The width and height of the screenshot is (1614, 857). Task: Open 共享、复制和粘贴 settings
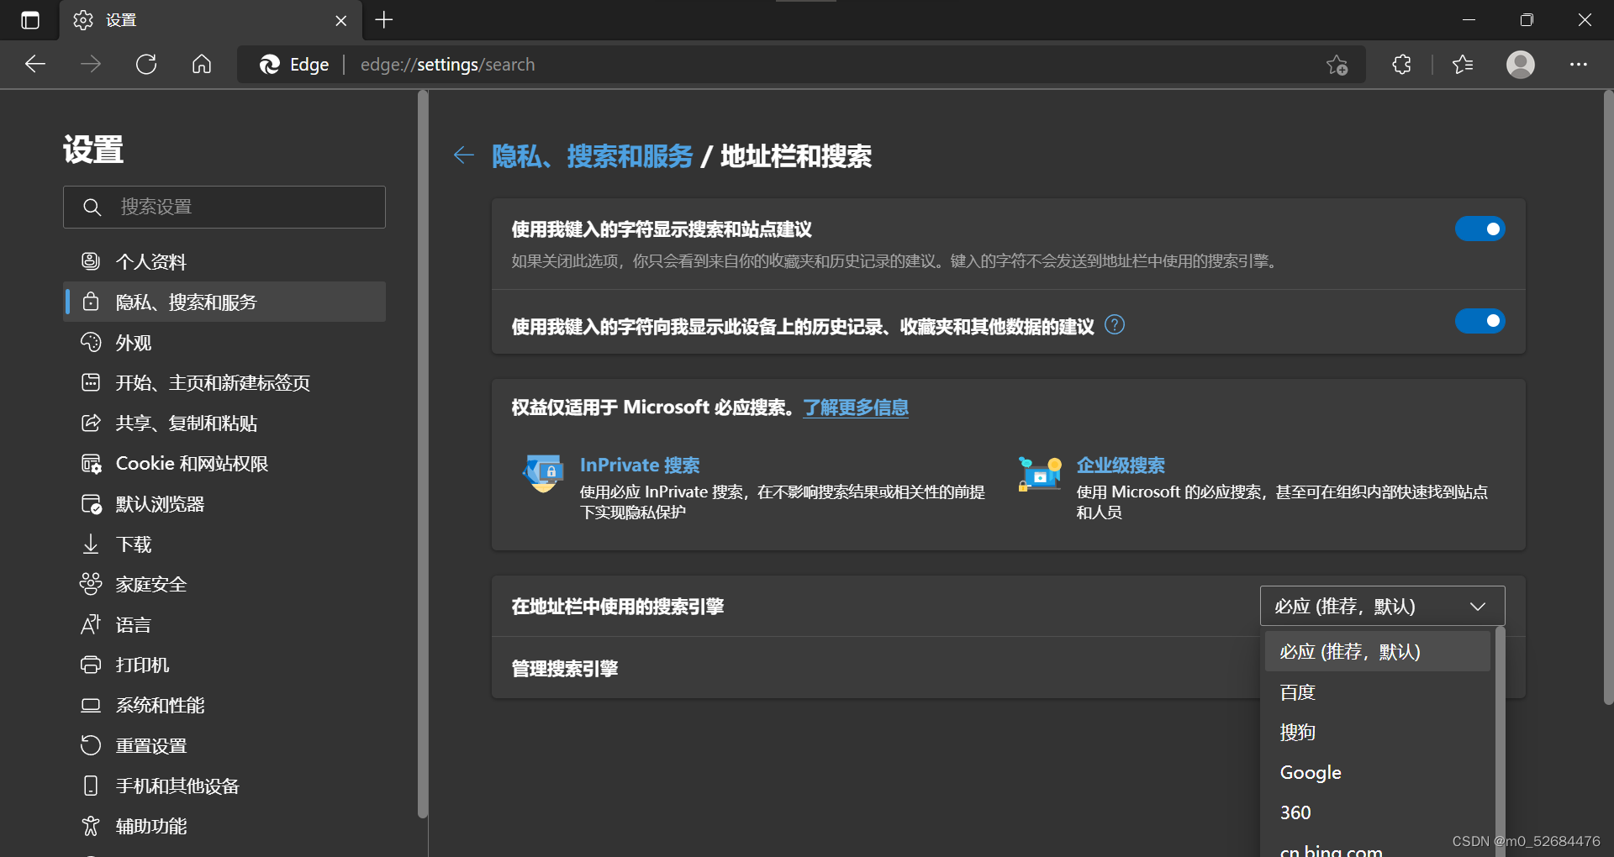pyautogui.click(x=224, y=423)
